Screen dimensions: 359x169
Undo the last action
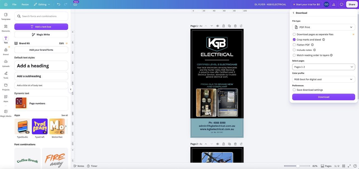click(58, 4)
